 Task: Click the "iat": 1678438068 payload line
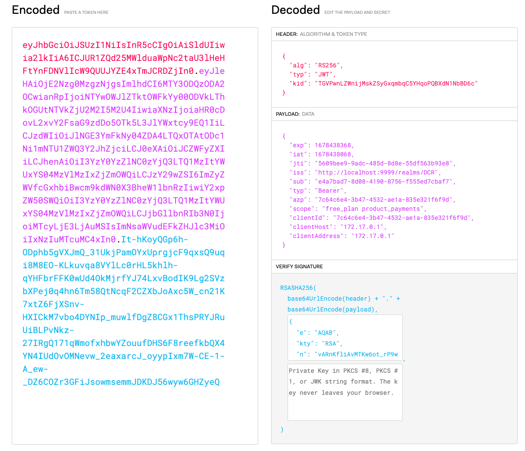322,155
